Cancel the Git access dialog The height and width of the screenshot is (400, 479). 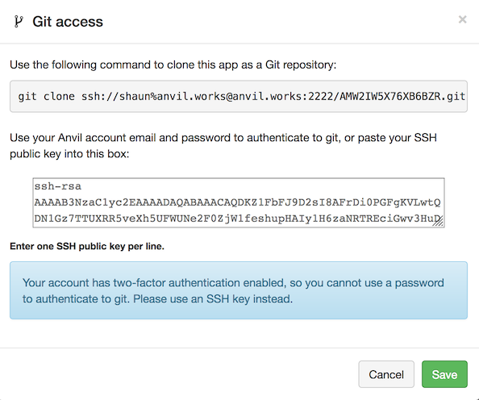[386, 374]
